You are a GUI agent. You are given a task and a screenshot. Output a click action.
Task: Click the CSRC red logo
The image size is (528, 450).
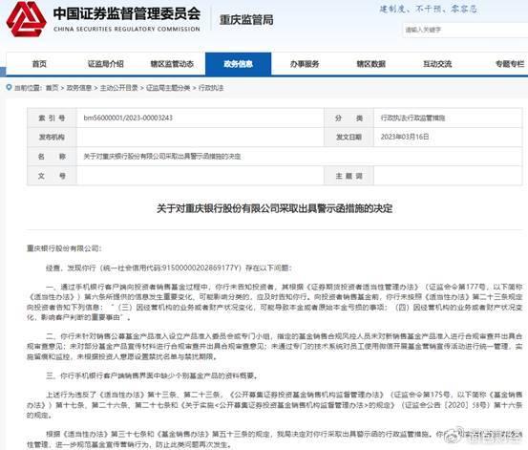point(26,19)
